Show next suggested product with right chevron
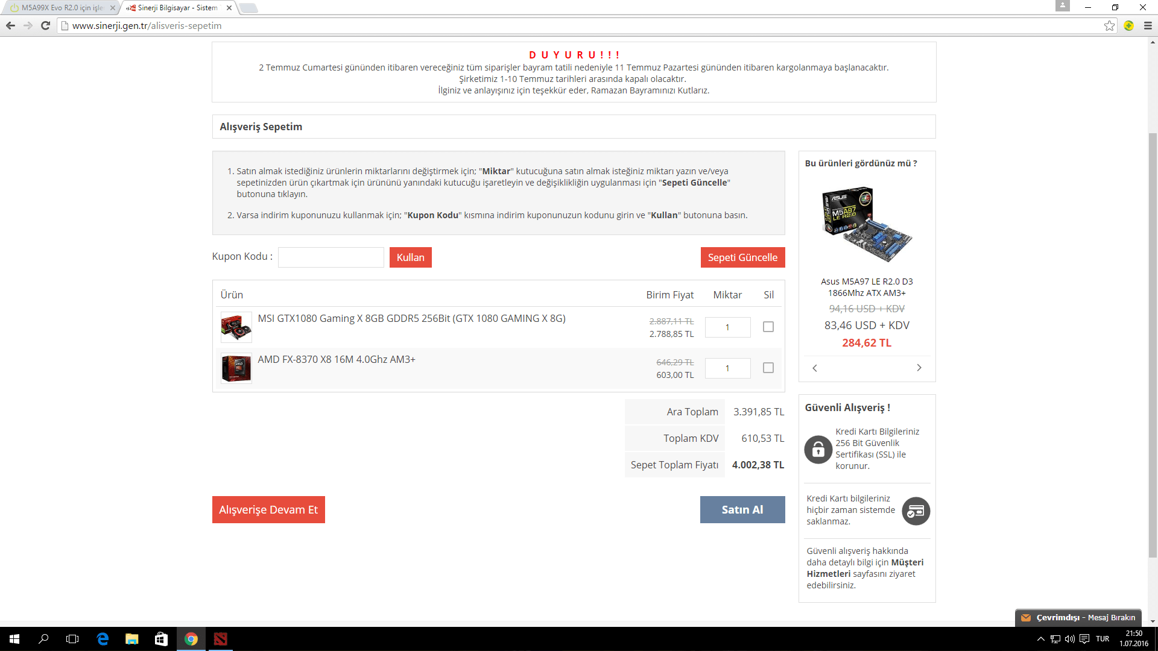The image size is (1158, 651). pyautogui.click(x=919, y=368)
